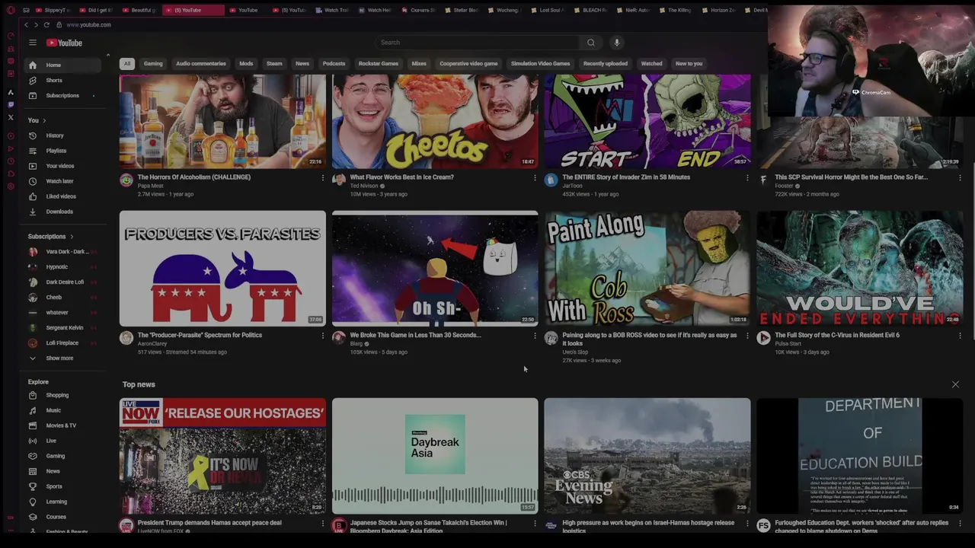Select the Recently uploaded chip
975x548 pixels.
[x=606, y=64]
